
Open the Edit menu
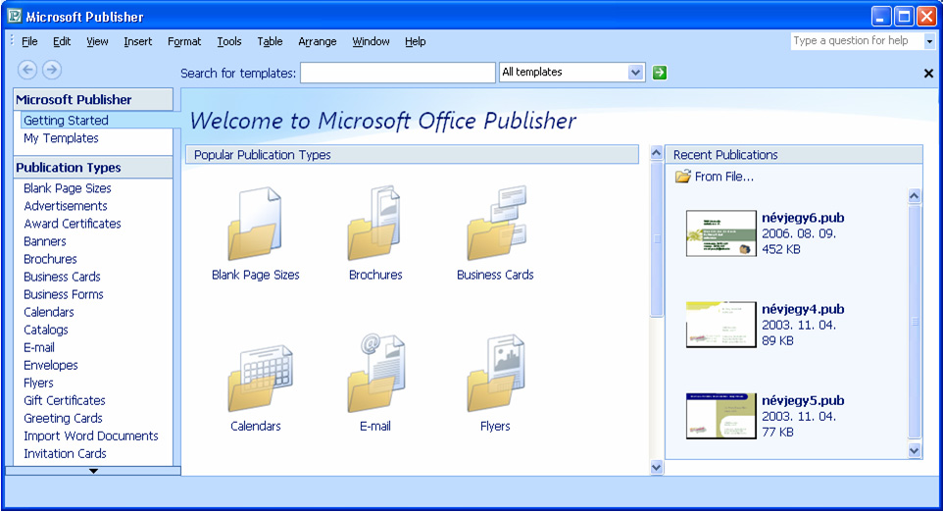[x=62, y=41]
